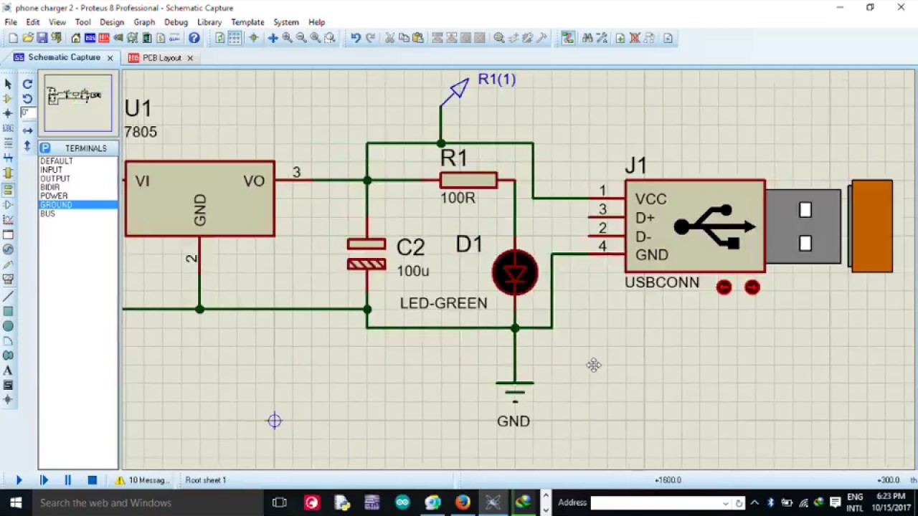Click the New Sheet icon
This screenshot has height=516, width=918.
[x=620, y=38]
